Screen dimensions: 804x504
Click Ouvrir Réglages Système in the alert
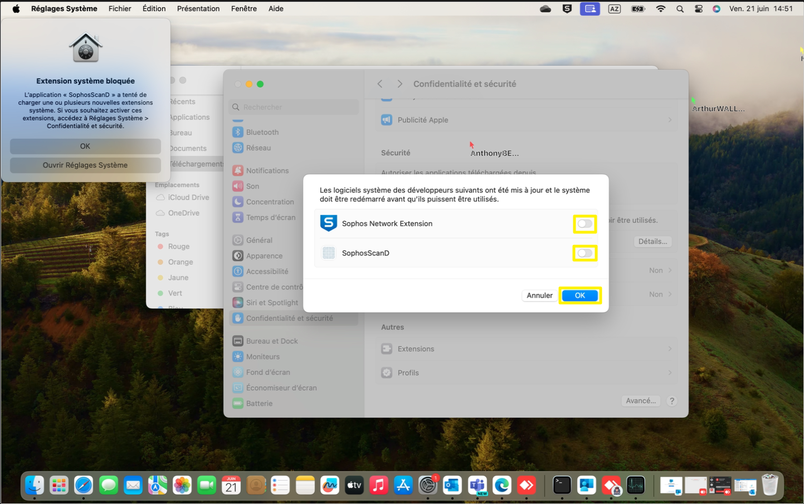[x=85, y=165]
